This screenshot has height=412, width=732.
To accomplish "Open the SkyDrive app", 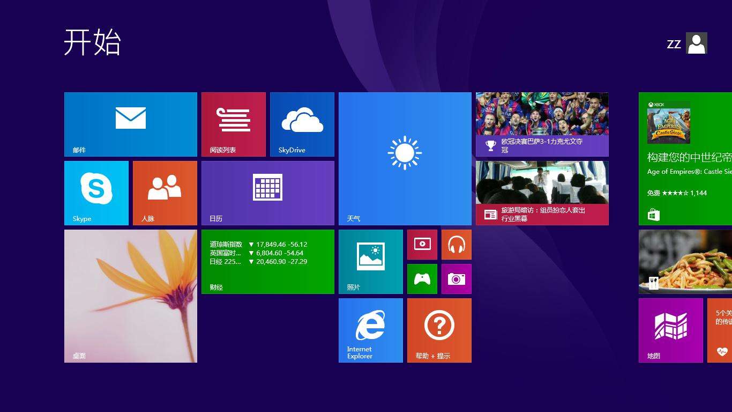I will 302,123.
